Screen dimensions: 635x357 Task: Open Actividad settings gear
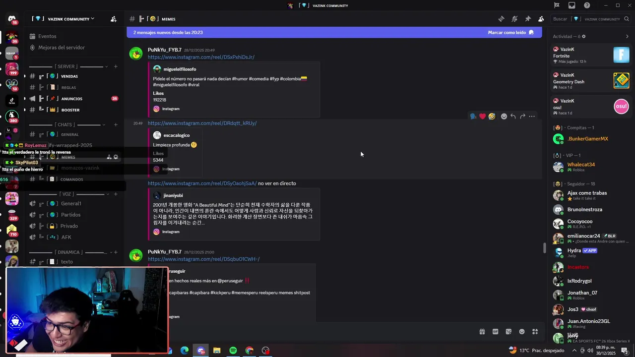pos(583,37)
